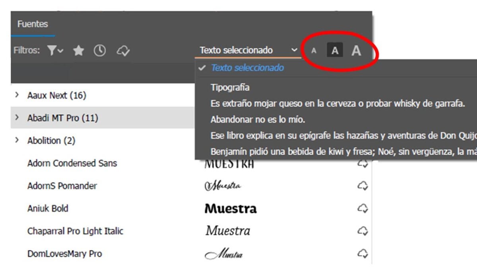
Task: Pick the Aniuk Bold font name
Action: point(48,208)
